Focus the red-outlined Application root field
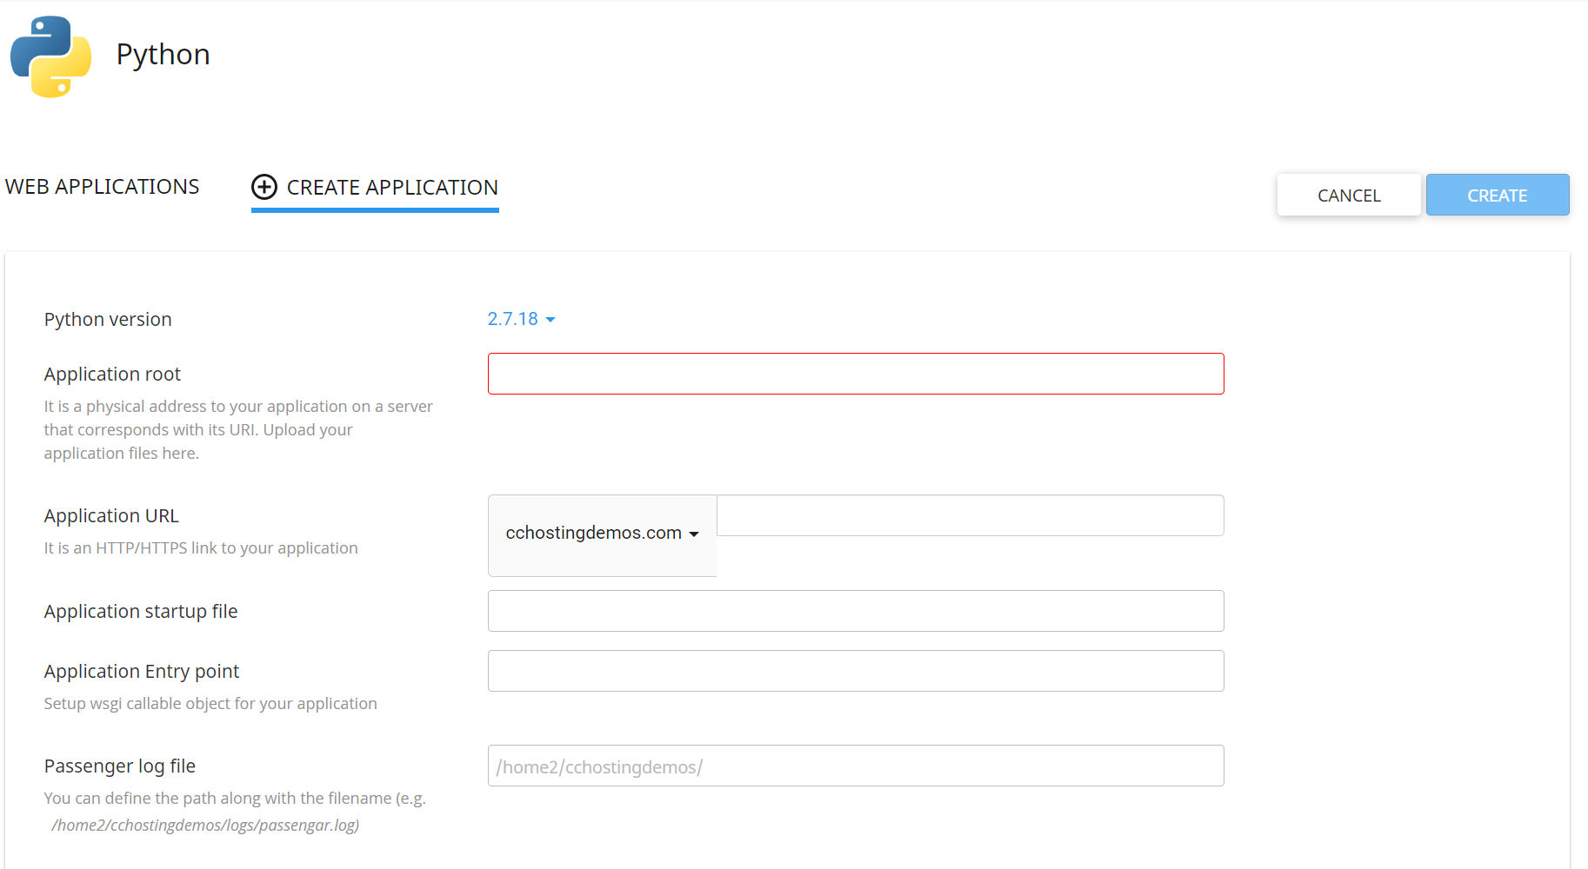This screenshot has height=869, width=1588. (855, 374)
